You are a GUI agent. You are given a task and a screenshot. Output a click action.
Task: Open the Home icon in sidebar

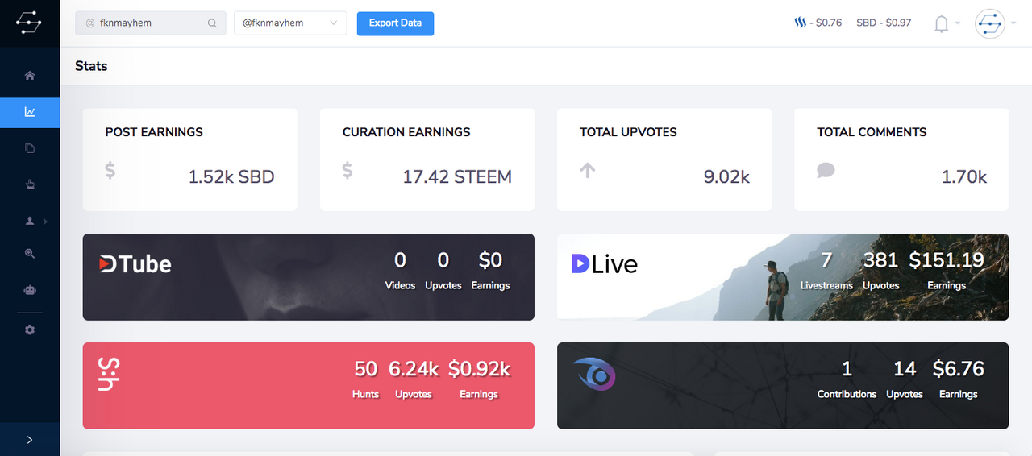30,76
